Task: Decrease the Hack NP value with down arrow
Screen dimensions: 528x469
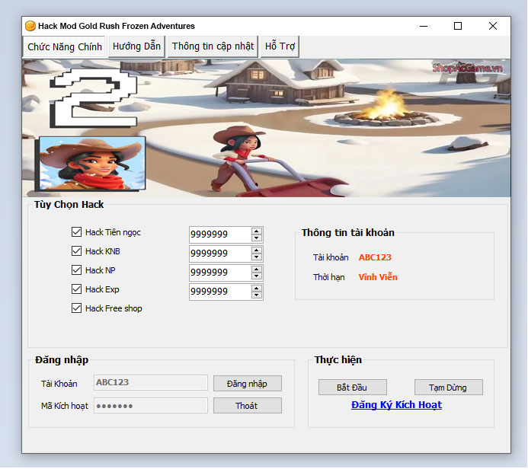Action: pos(257,276)
